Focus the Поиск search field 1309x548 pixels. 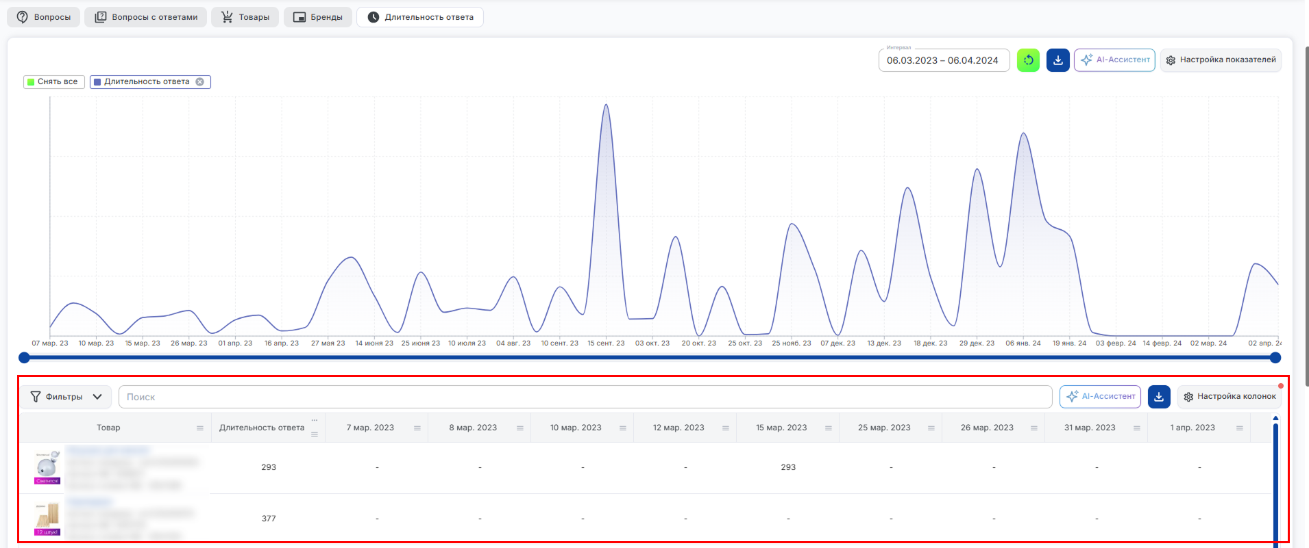(x=585, y=397)
